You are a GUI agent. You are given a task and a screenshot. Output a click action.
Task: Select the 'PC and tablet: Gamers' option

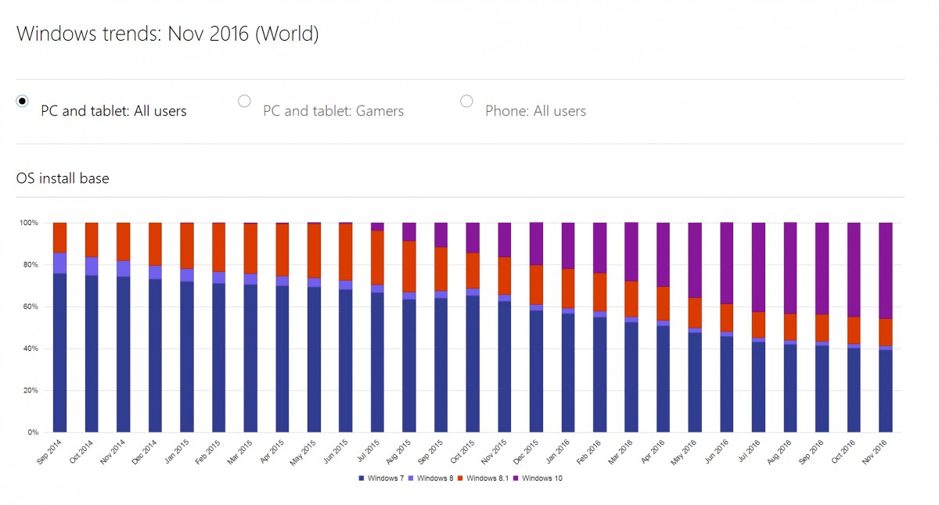click(244, 101)
